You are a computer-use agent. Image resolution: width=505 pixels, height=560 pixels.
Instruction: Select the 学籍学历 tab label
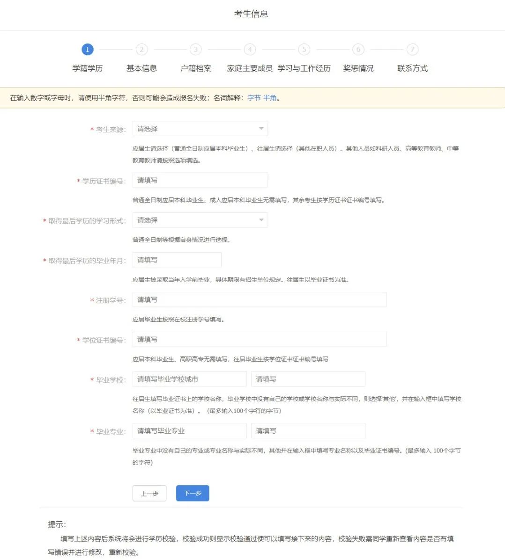tap(88, 68)
